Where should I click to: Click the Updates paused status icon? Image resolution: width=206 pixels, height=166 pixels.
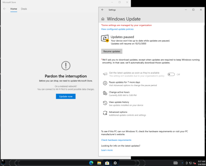pos(105,38)
